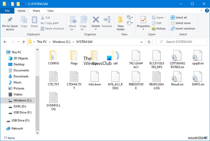The image size is (210, 141).
Task: Open the Copy to command
Action: pos(83,23)
